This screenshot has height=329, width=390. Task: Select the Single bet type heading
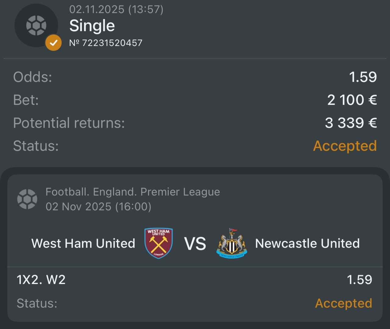tap(92, 26)
